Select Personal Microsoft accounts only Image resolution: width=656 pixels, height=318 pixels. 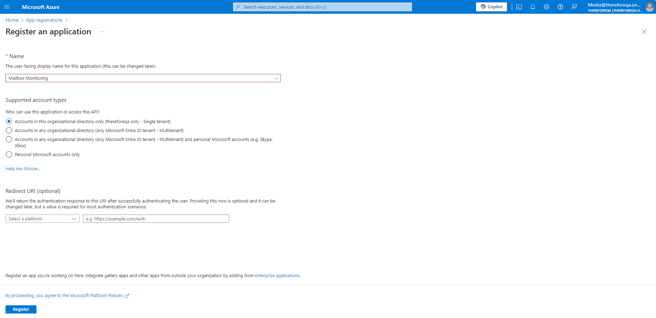click(9, 154)
